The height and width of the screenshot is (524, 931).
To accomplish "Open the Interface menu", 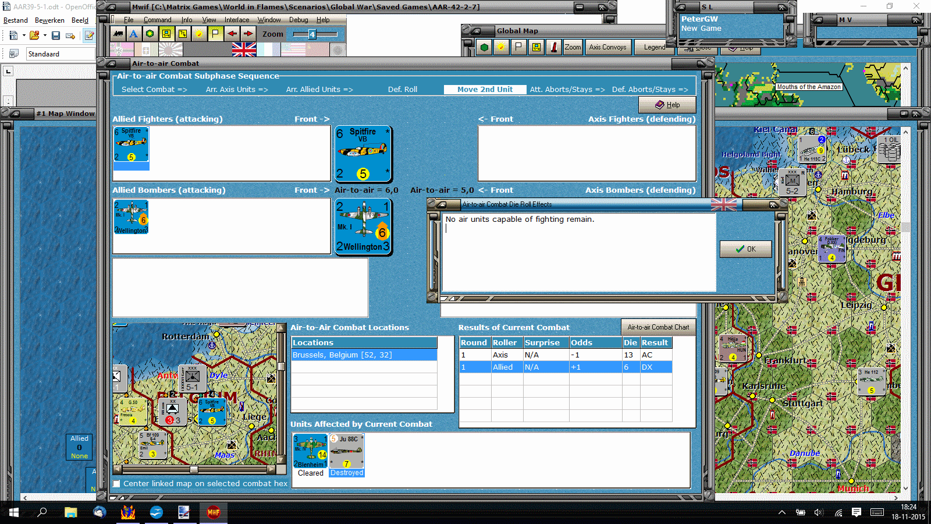I will click(x=237, y=20).
